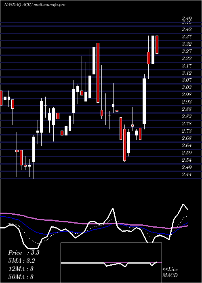This screenshot has height=283, width=202.
Task: Click the 2.83 price axis label
Action: pyautogui.click(x=187, y=116)
